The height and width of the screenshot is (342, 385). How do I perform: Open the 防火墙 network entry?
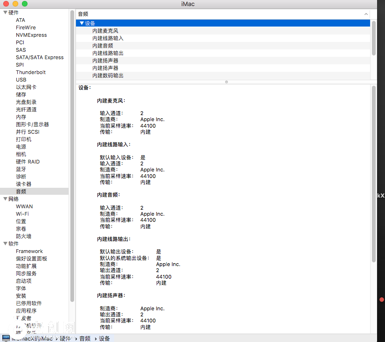tap(24, 236)
